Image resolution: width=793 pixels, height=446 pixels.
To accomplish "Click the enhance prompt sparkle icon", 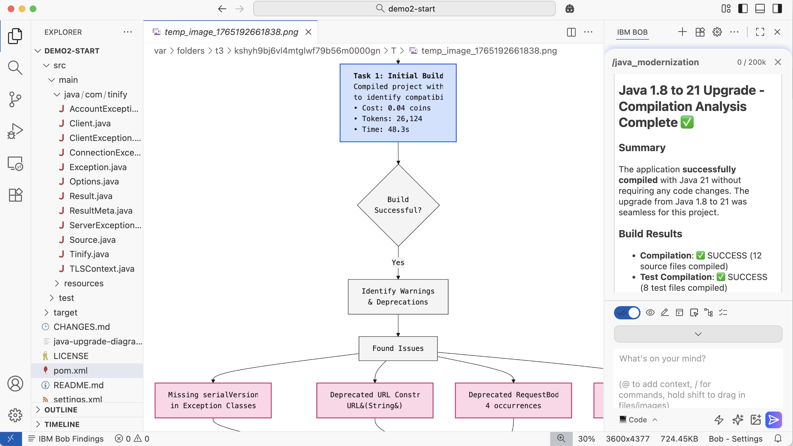I will (737, 420).
